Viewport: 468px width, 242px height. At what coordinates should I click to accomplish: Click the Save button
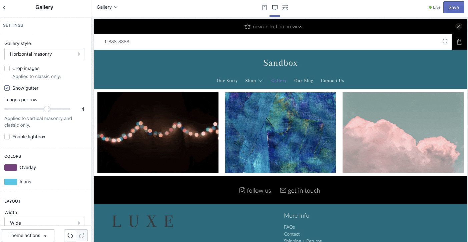tap(454, 7)
